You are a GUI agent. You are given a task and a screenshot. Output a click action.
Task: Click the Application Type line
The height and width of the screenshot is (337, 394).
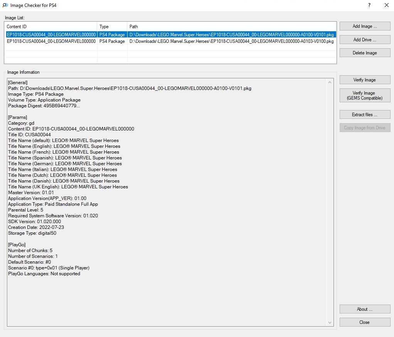click(x=53, y=204)
